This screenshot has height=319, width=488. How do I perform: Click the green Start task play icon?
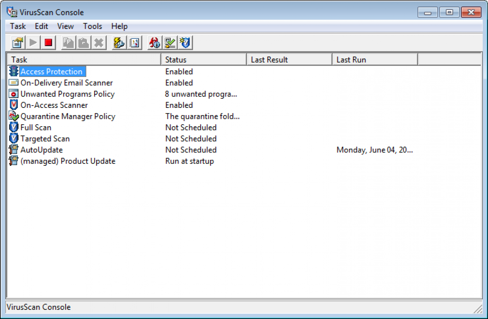click(x=33, y=43)
